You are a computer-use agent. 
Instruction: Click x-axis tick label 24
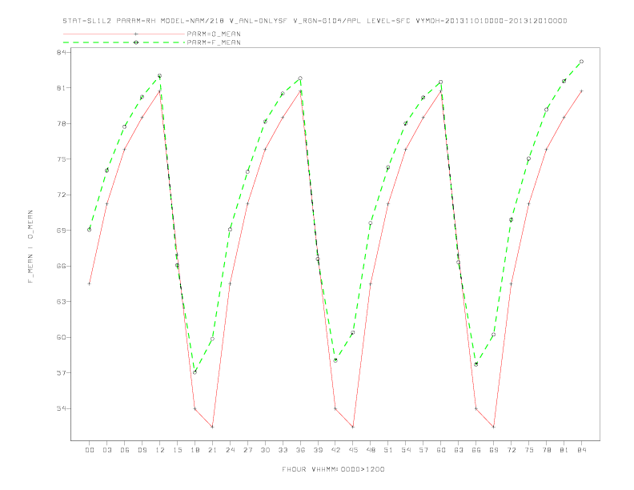pos(230,450)
